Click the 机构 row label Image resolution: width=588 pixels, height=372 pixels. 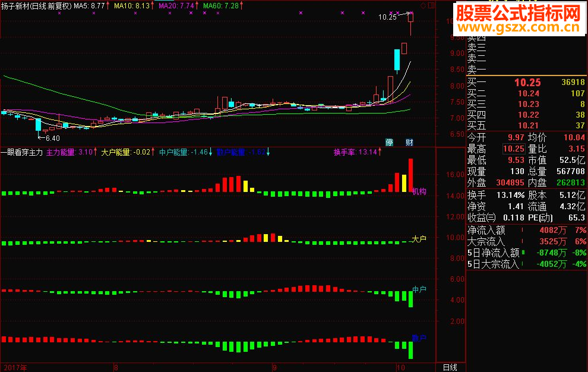[x=419, y=191]
